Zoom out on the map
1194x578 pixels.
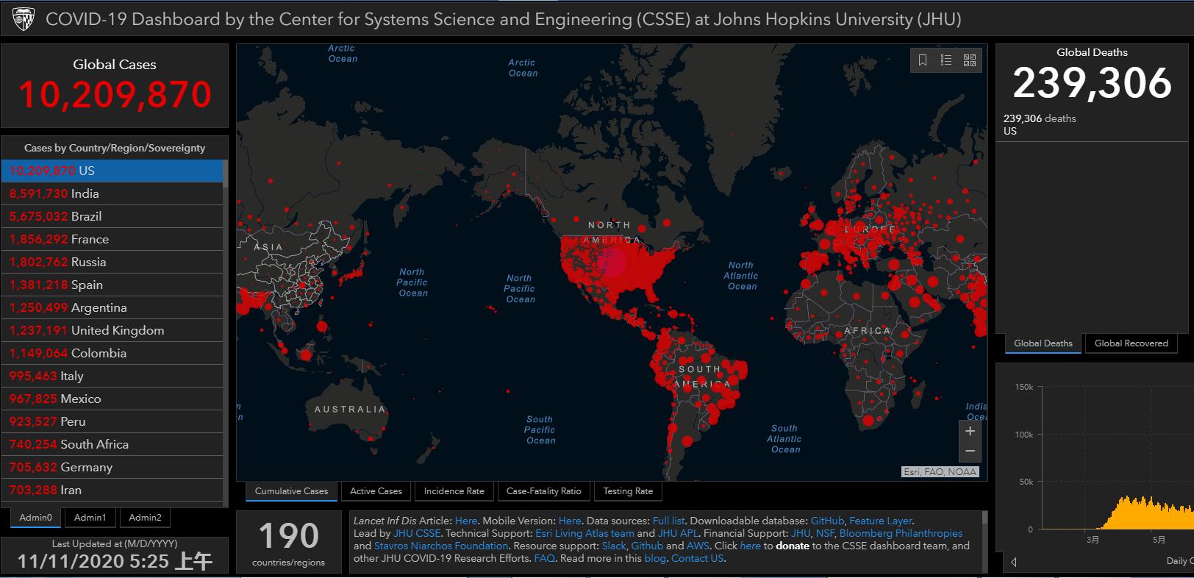coord(970,451)
